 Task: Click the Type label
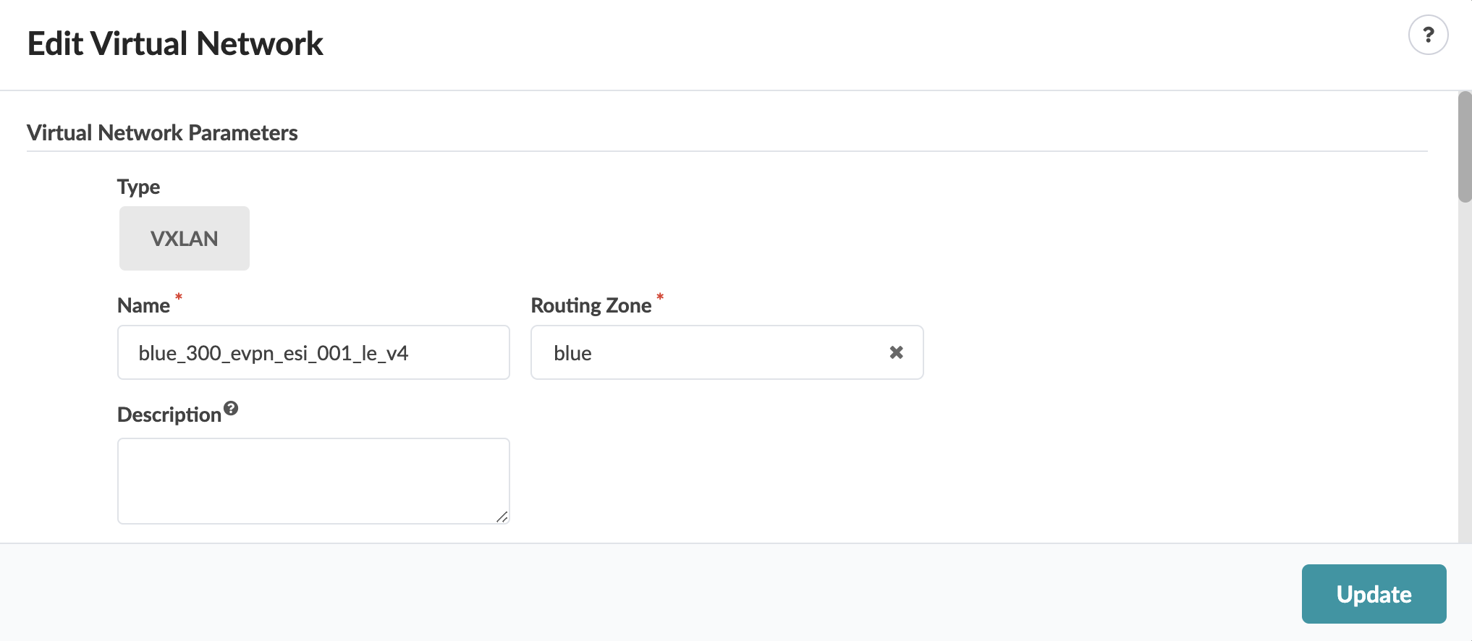tap(138, 187)
